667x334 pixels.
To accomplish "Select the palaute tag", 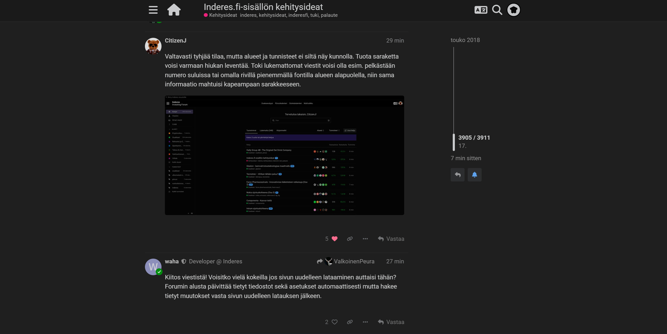I will click(x=329, y=15).
